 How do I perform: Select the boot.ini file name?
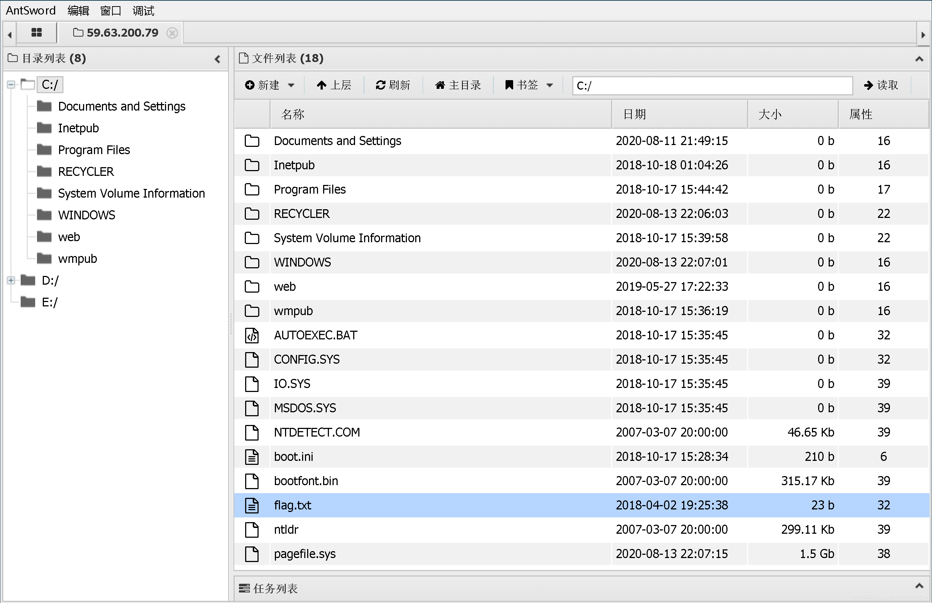(293, 457)
